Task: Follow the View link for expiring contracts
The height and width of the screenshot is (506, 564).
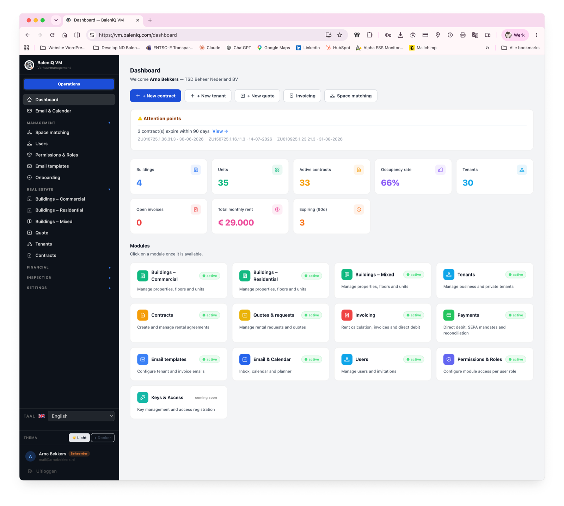Action: tap(220, 131)
